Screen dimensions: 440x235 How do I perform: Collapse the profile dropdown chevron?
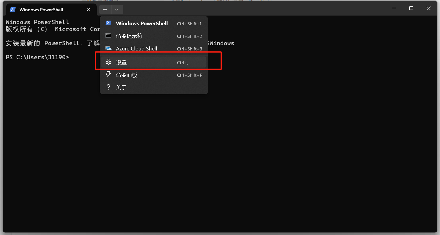point(117,10)
